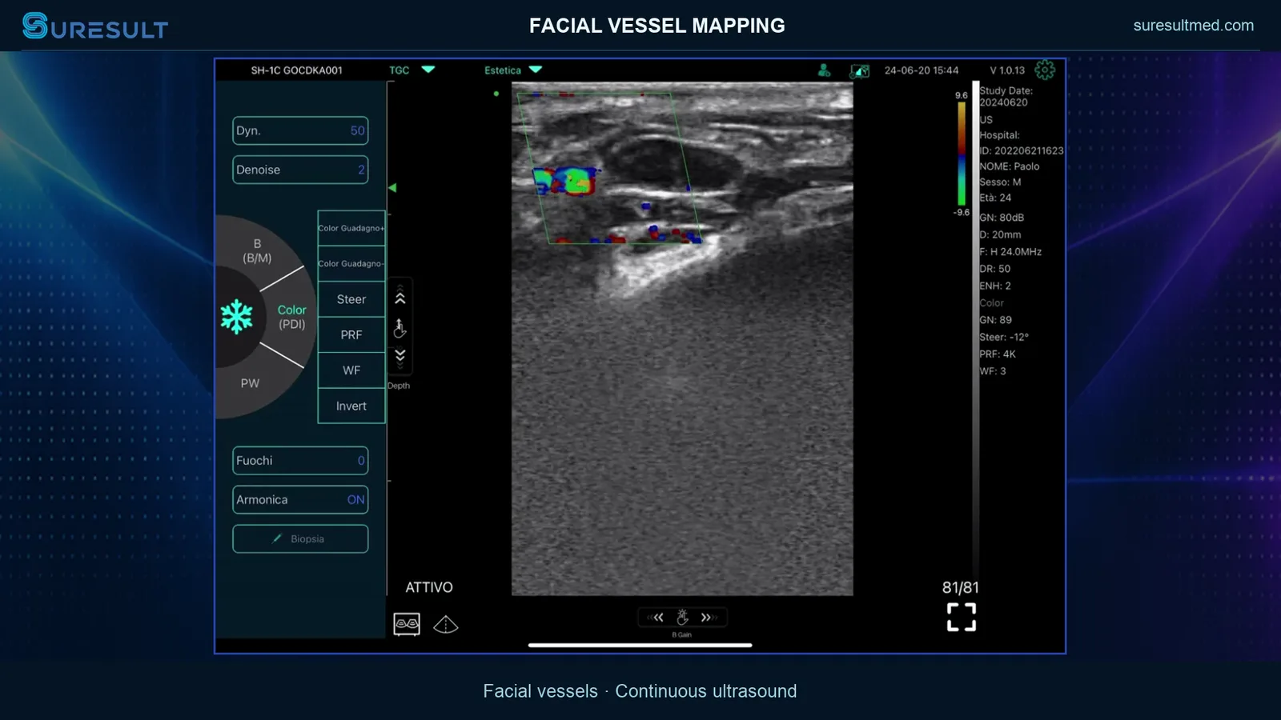The image size is (1281, 720).
Task: Open the dual-image layout icon
Action: pyautogui.click(x=407, y=624)
